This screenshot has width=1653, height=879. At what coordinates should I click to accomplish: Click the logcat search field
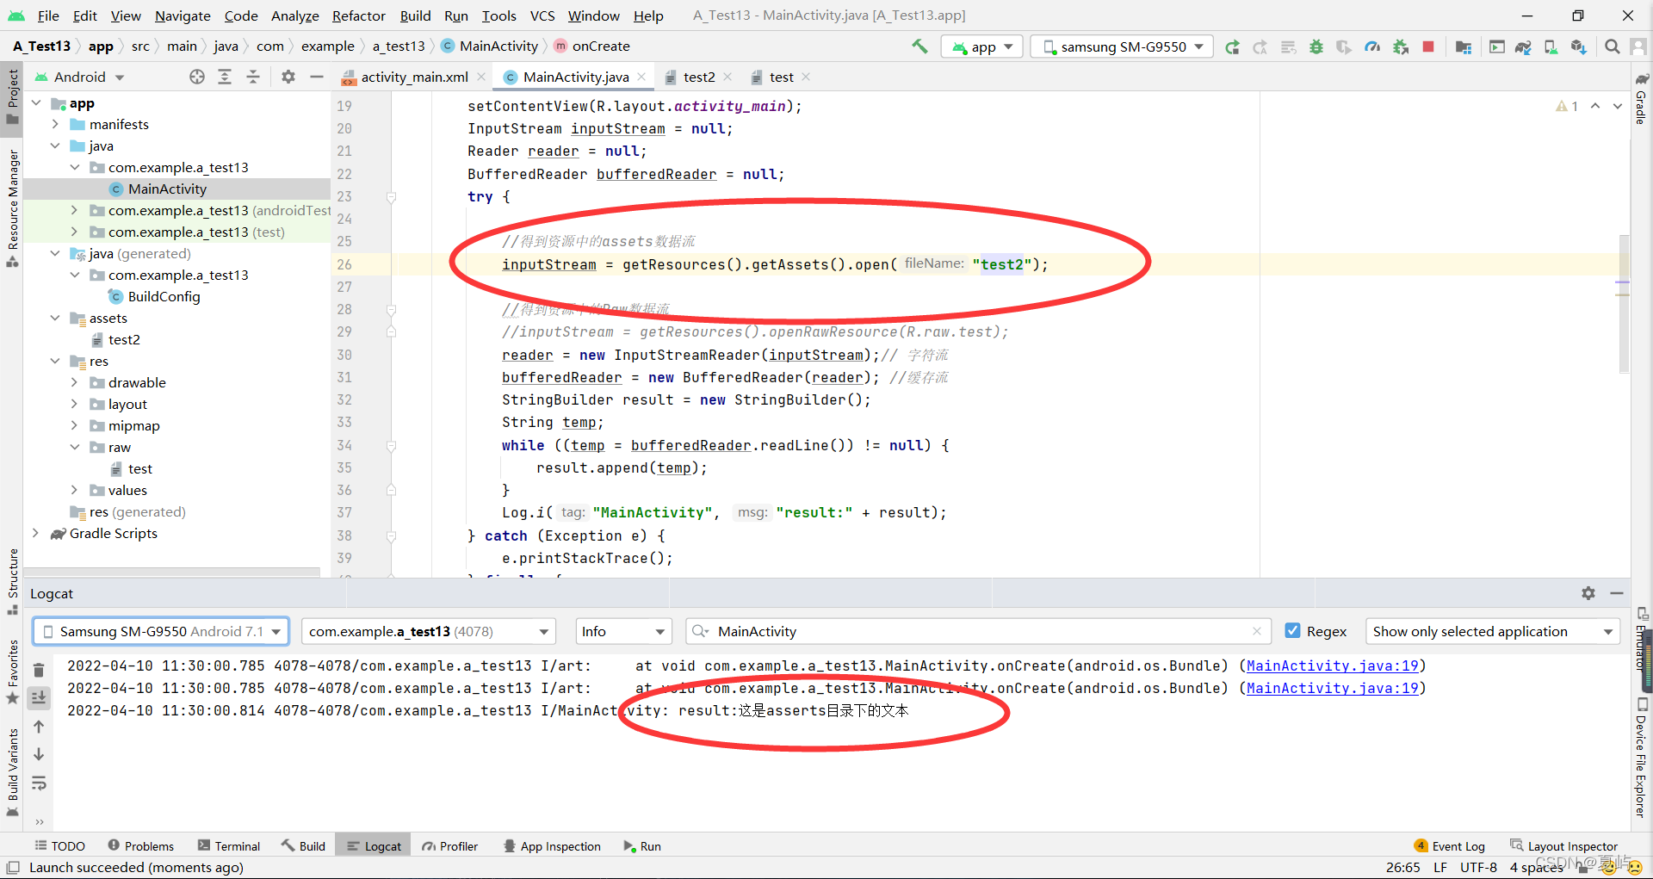pos(979,631)
